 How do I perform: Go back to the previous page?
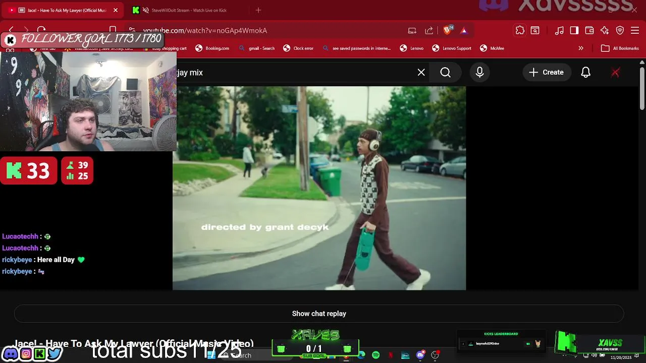(x=11, y=30)
